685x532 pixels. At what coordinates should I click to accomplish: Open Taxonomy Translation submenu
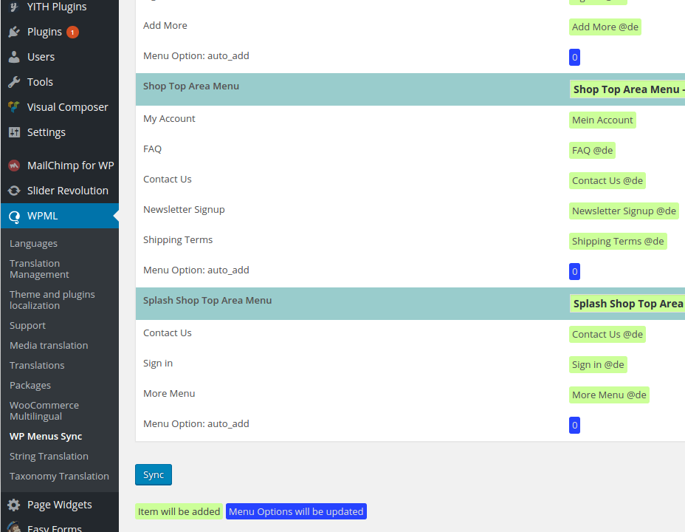coord(59,476)
